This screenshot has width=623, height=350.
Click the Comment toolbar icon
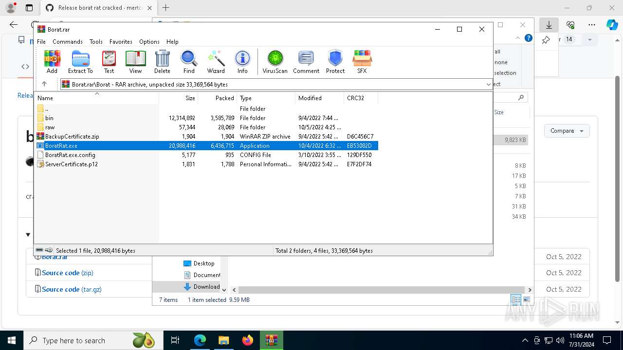click(x=306, y=62)
